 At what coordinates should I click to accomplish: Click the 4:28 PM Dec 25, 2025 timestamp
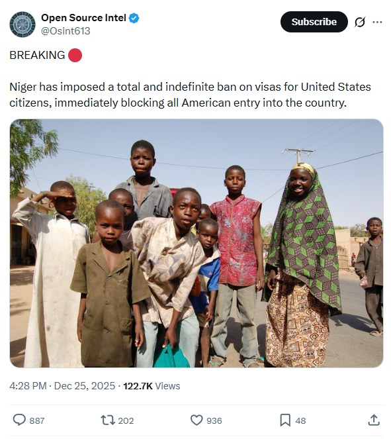pos(62,386)
